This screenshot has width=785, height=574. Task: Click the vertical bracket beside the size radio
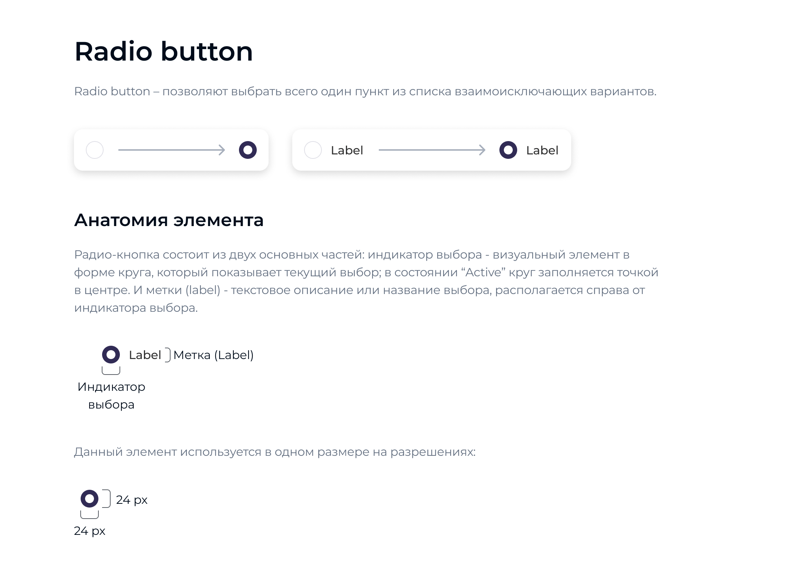[x=107, y=499]
